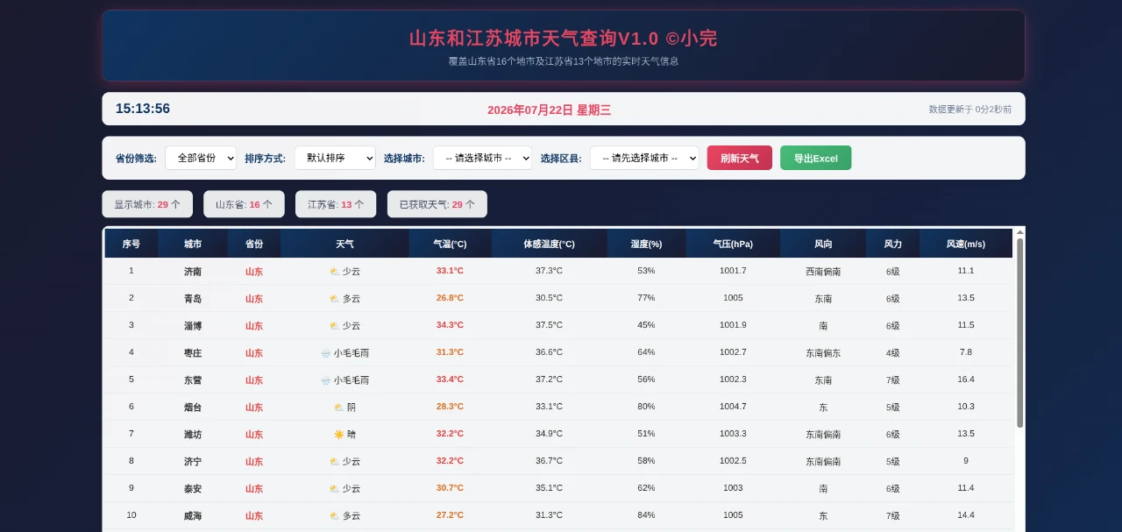
Task: Click the weather icon in 淄博 row
Action: (x=334, y=326)
